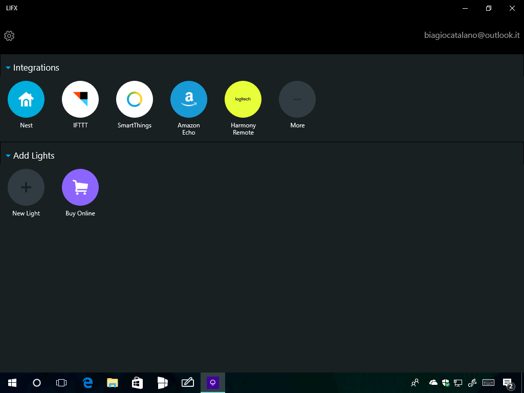Click the Nest label text
The height and width of the screenshot is (393, 524).
pyautogui.click(x=27, y=125)
